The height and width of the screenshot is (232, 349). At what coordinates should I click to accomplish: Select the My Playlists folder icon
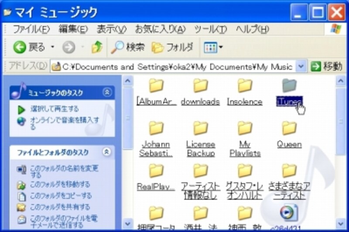tap(245, 128)
